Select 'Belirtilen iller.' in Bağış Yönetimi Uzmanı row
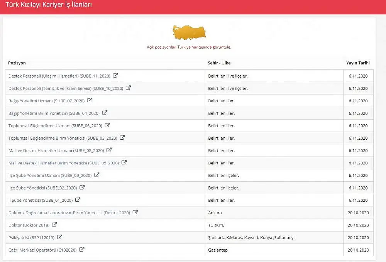 (221, 101)
